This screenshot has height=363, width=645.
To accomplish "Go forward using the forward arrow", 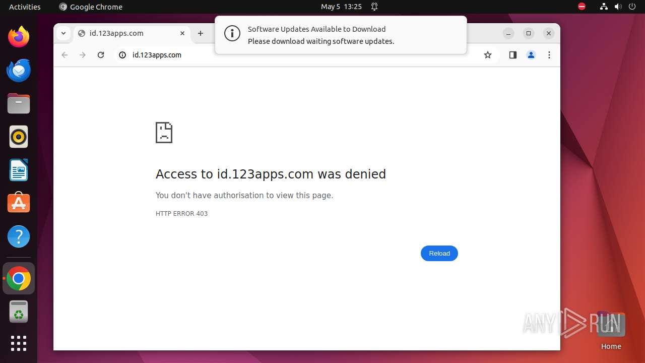I will coord(83,55).
